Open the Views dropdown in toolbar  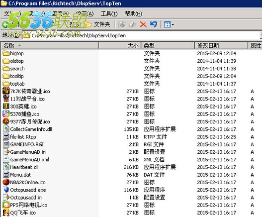(x=169, y=25)
